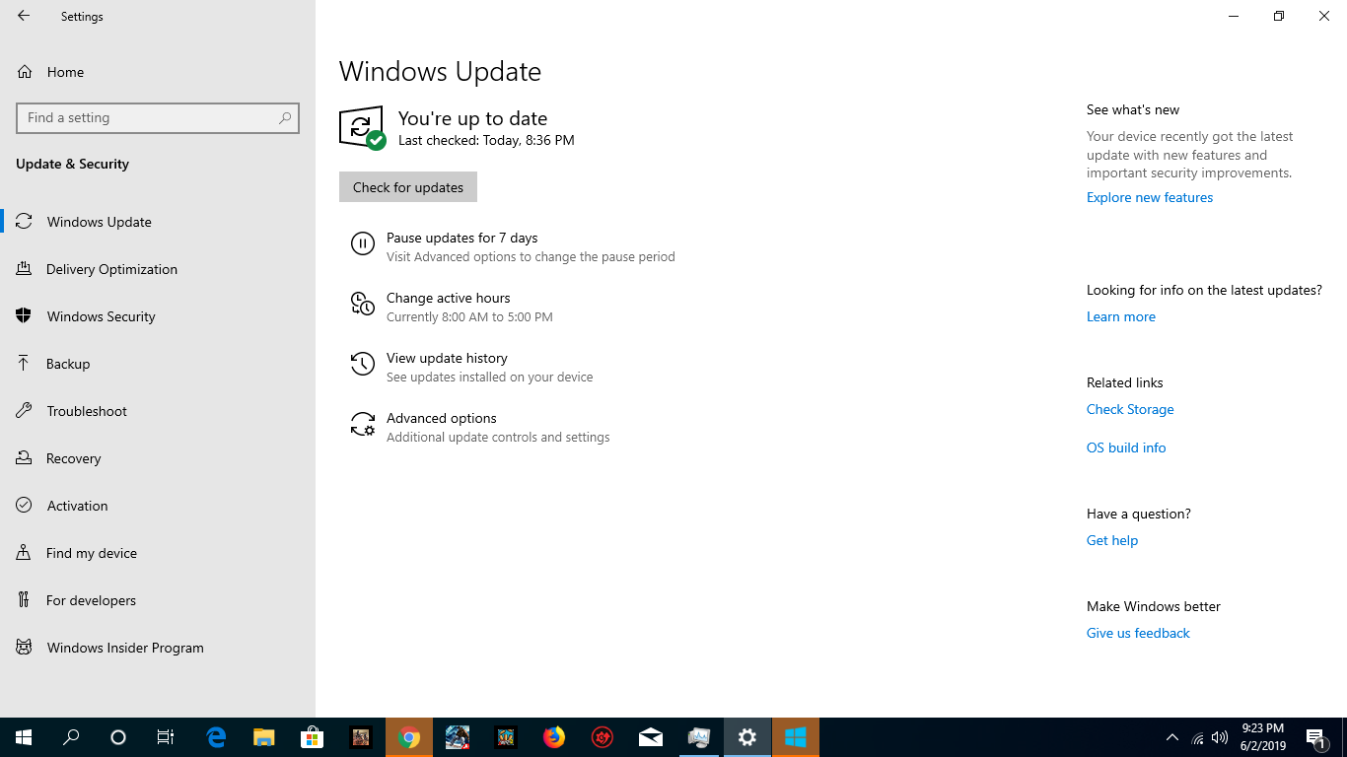
Task: Open the Windows Start menu
Action: pyautogui.click(x=24, y=737)
